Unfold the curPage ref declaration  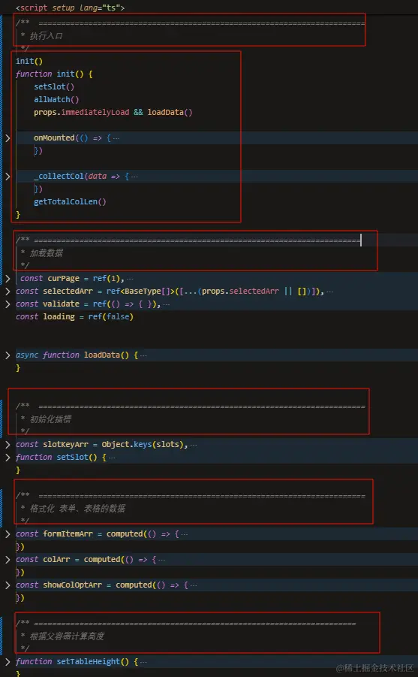pyautogui.click(x=8, y=279)
